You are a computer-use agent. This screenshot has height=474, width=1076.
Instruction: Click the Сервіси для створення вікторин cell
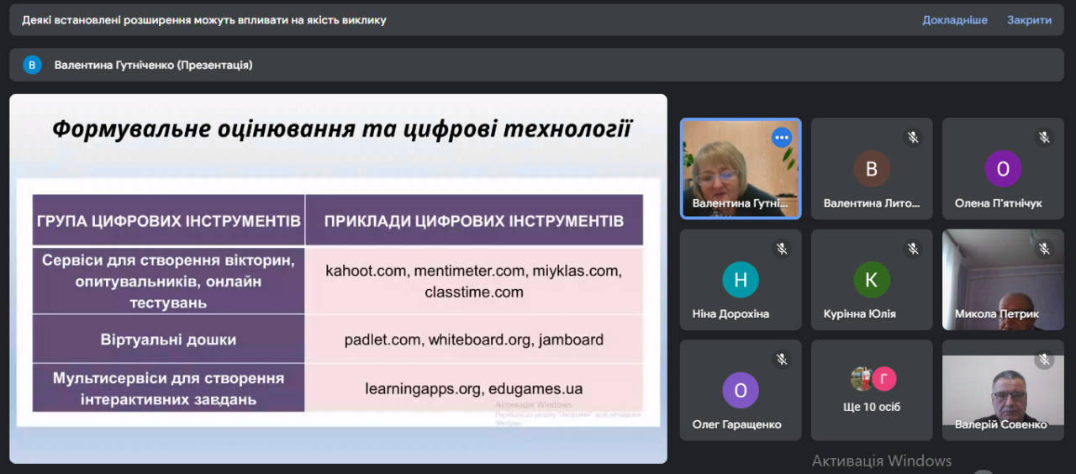(x=168, y=282)
